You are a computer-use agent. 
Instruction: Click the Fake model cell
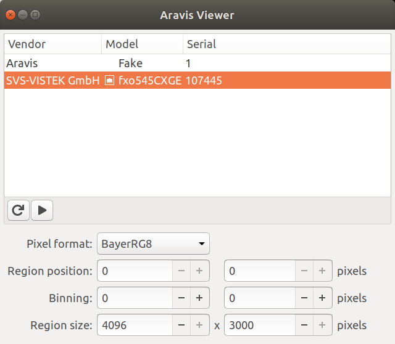coord(130,63)
